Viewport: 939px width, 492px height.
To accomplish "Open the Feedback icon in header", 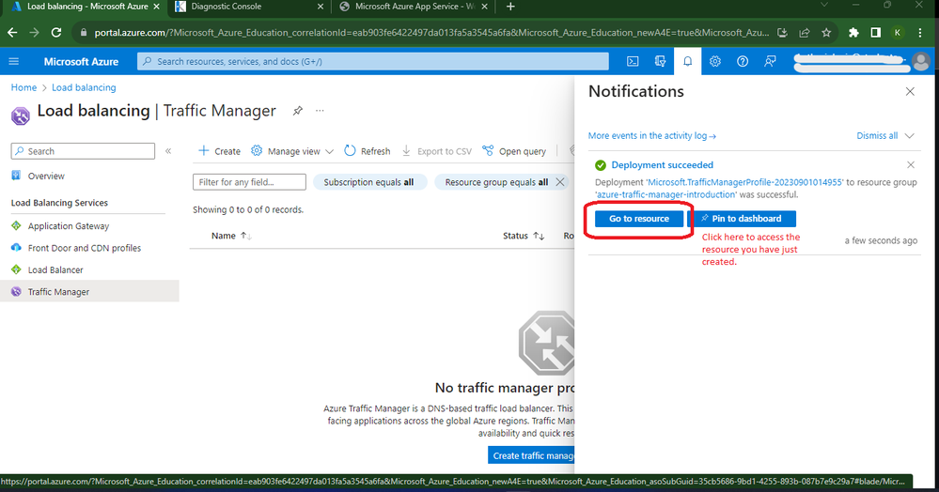I will pos(770,62).
